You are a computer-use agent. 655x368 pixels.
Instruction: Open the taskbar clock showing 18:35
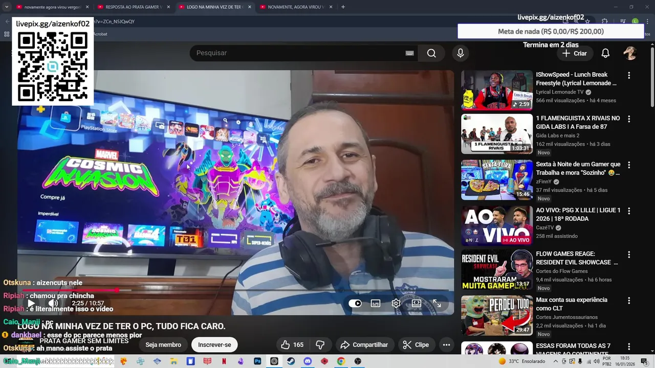point(625,361)
